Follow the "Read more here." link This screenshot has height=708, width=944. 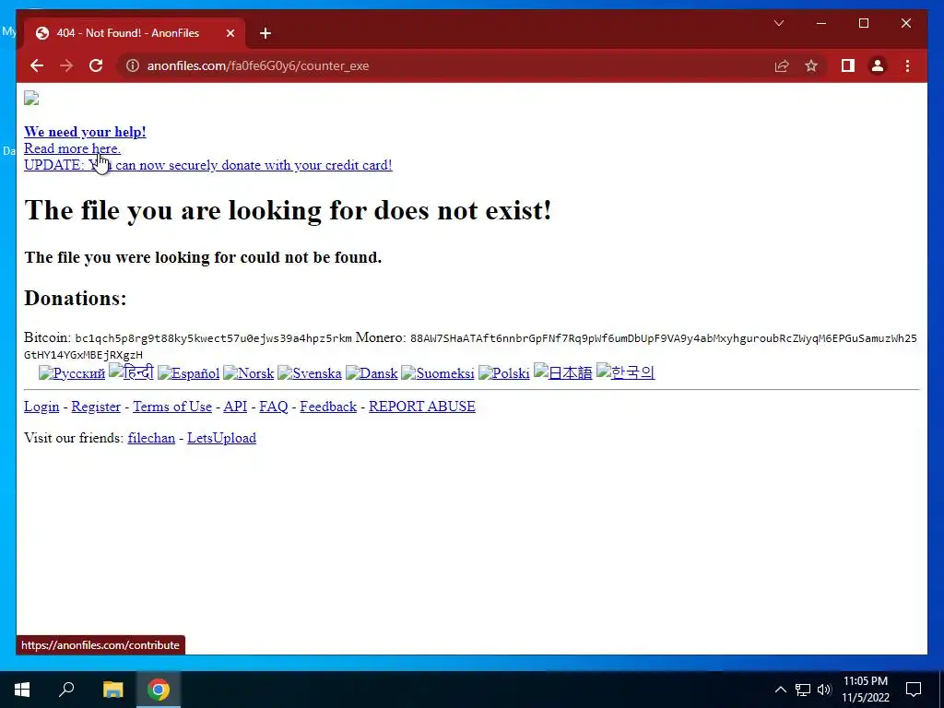[72, 148]
